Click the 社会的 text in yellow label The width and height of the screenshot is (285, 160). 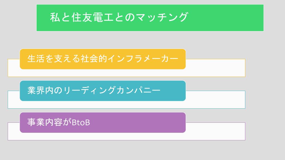pos(94,59)
